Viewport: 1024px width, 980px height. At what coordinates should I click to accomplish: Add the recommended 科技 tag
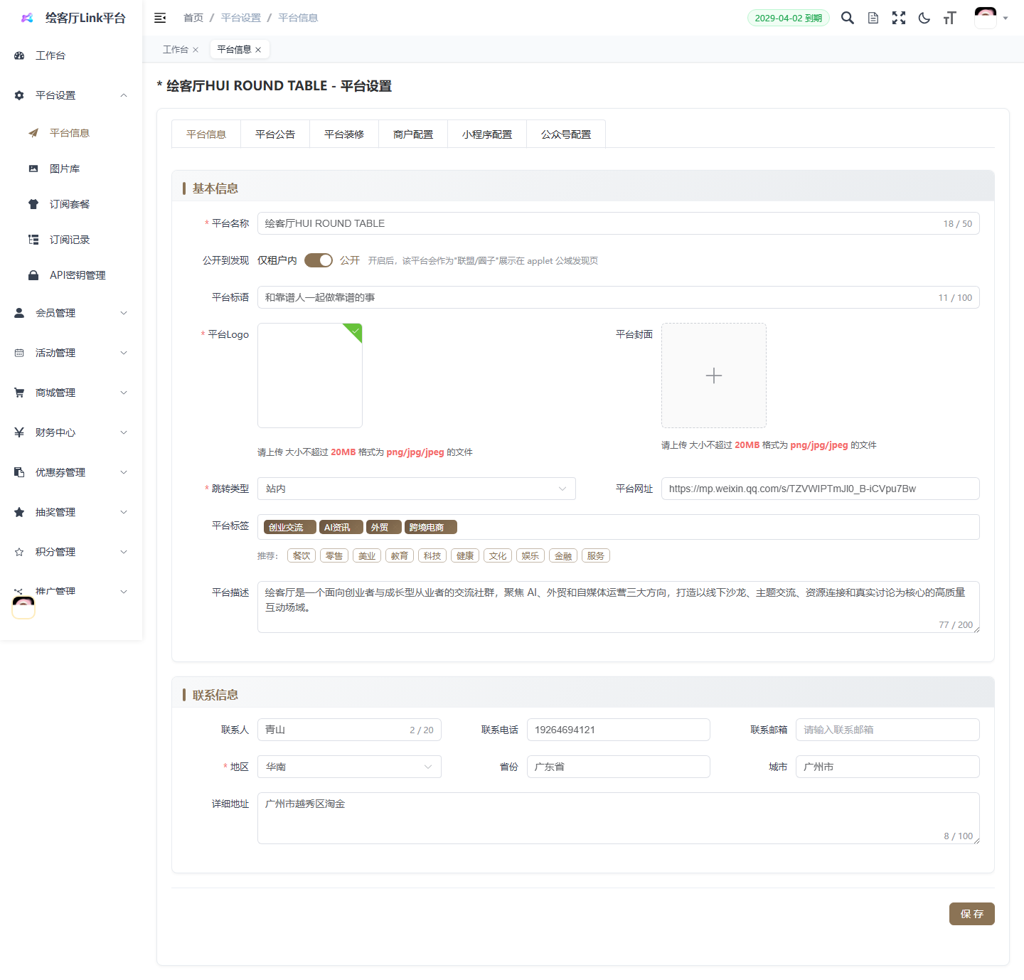point(432,555)
